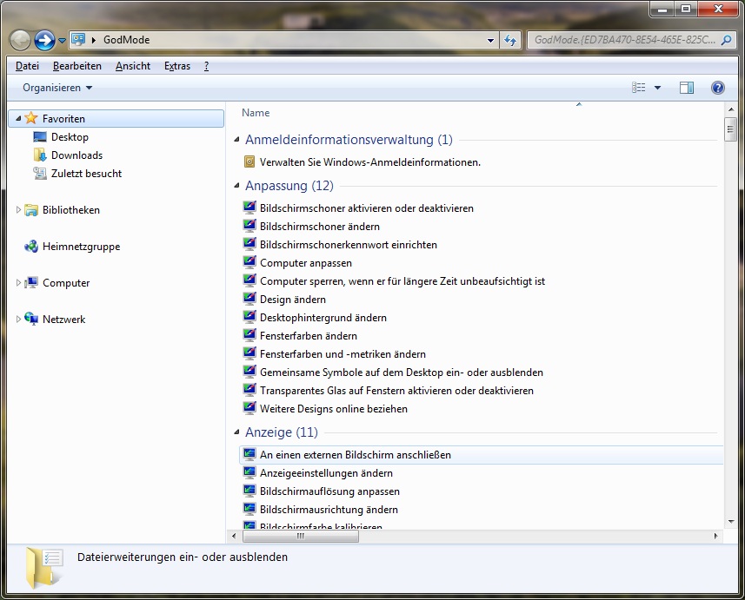
Task: Collapse the Anmeldeinformationsverwaltung group
Action: tap(236, 140)
